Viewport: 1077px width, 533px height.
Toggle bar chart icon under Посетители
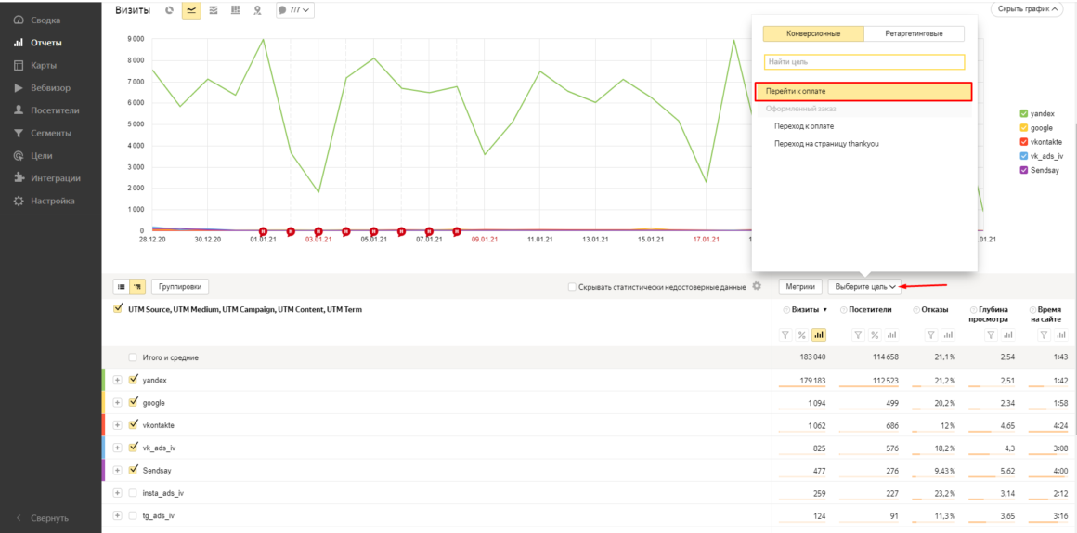pyautogui.click(x=891, y=335)
